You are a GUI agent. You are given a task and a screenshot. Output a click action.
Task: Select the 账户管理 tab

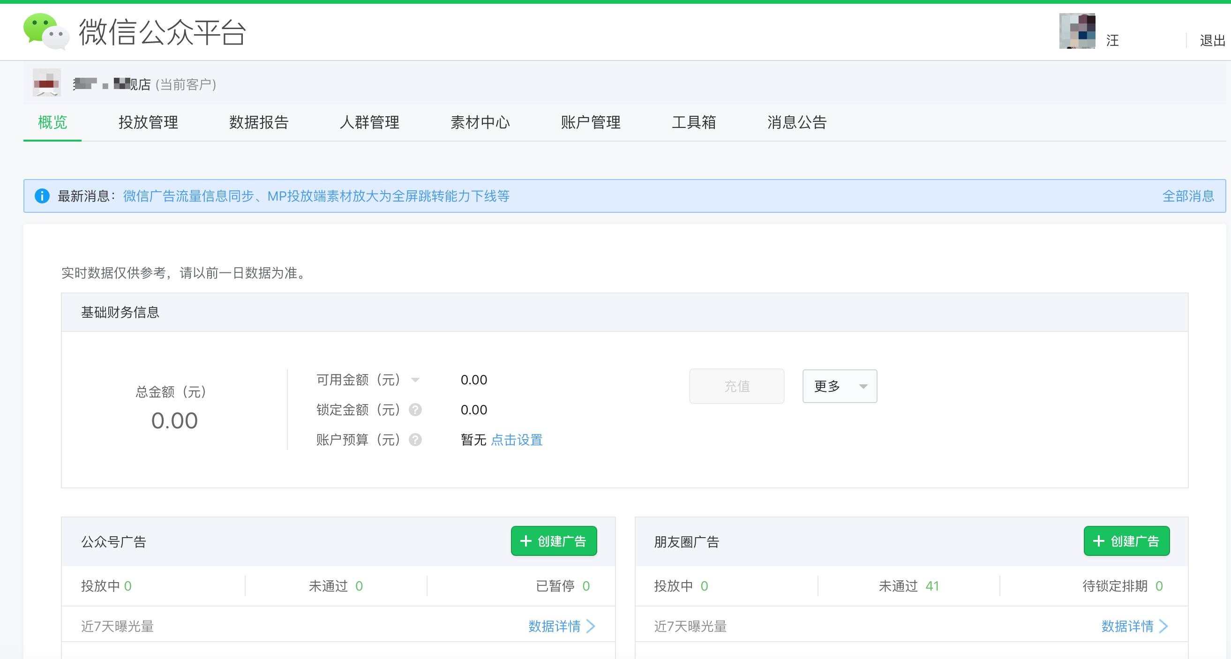tap(591, 122)
